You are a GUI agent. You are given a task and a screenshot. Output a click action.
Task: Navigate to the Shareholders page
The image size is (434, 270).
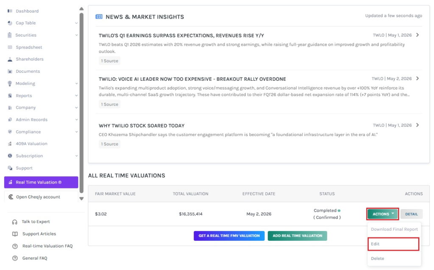[30, 59]
